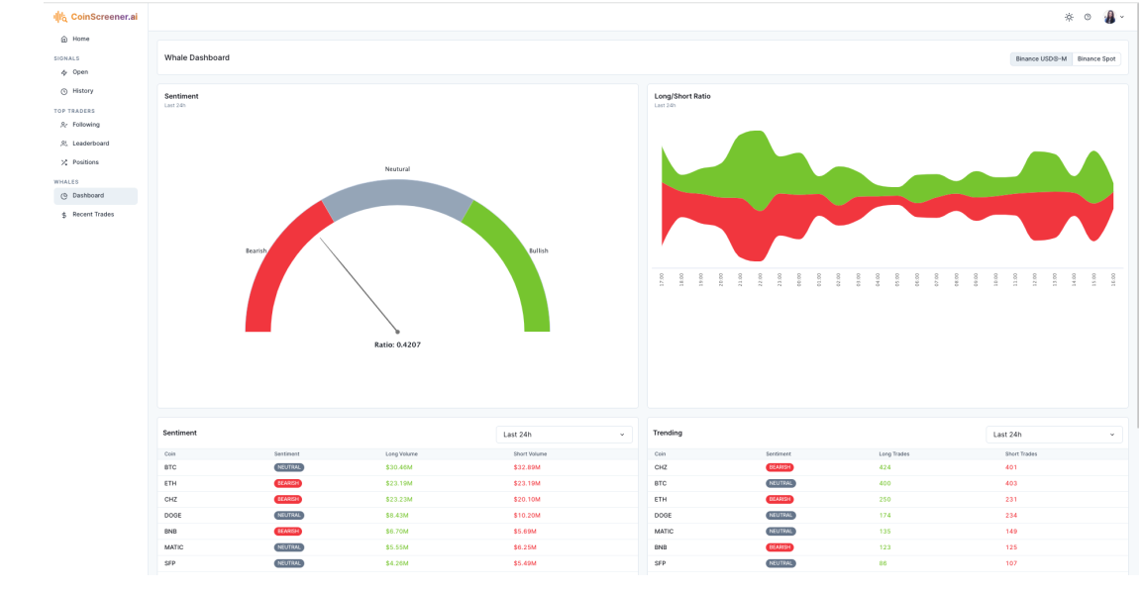
Task: Click the "234" short trades value
Action: [1011, 516]
